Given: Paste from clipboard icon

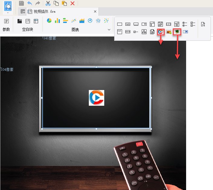Looking at the screenshot, I should tap(64, 3).
